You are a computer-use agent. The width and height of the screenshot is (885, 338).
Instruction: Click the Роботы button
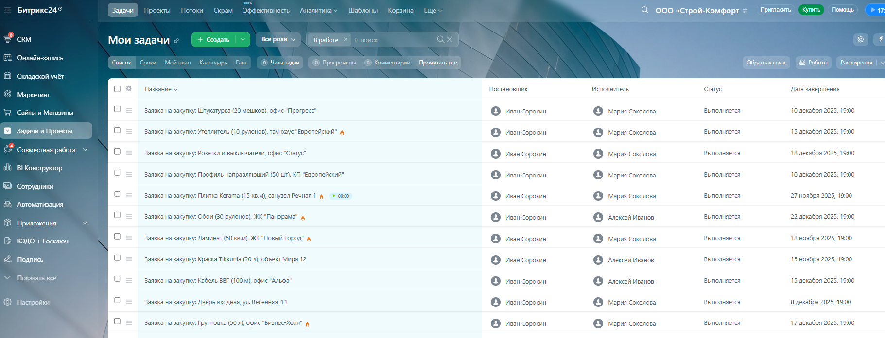[x=814, y=63]
